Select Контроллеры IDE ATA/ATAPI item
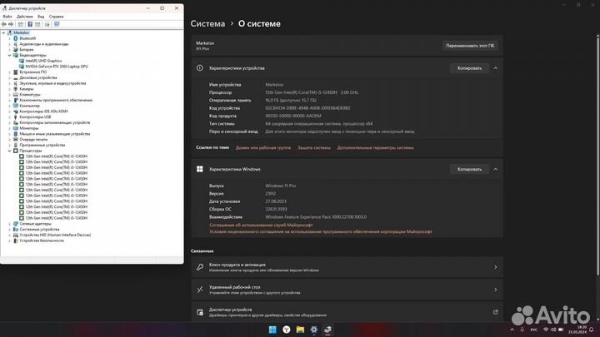 [43, 112]
